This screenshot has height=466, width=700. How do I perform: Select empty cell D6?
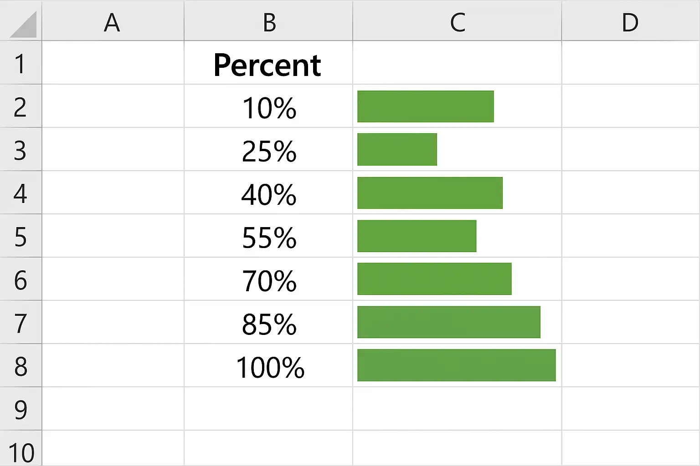point(631,279)
